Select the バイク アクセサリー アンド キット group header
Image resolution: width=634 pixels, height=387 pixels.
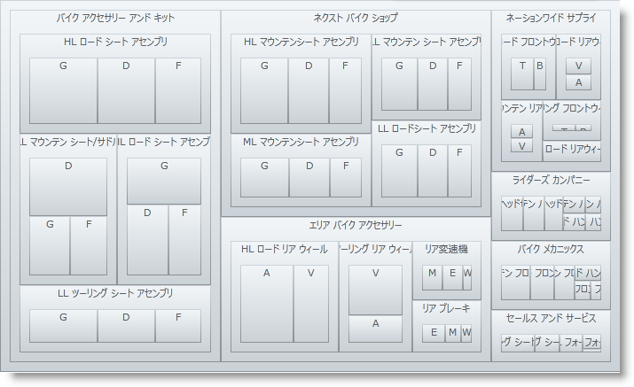[115, 18]
